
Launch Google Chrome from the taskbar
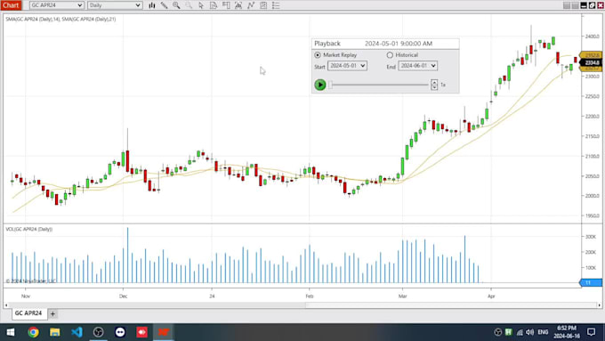33,332
